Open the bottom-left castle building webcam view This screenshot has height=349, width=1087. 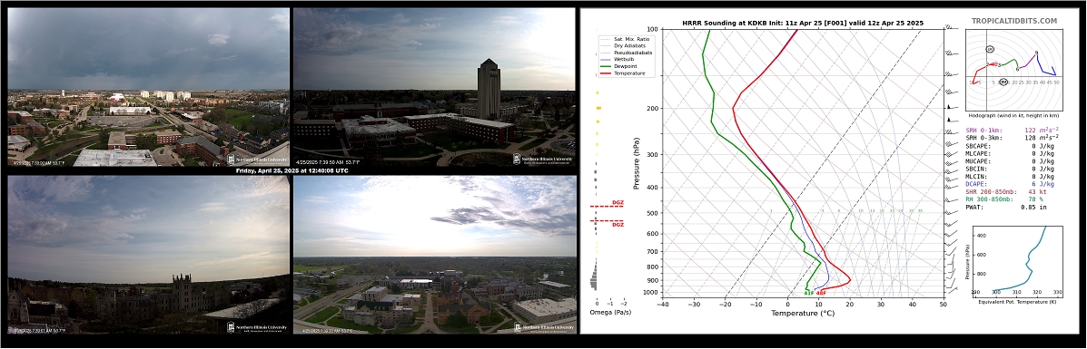tap(148, 254)
